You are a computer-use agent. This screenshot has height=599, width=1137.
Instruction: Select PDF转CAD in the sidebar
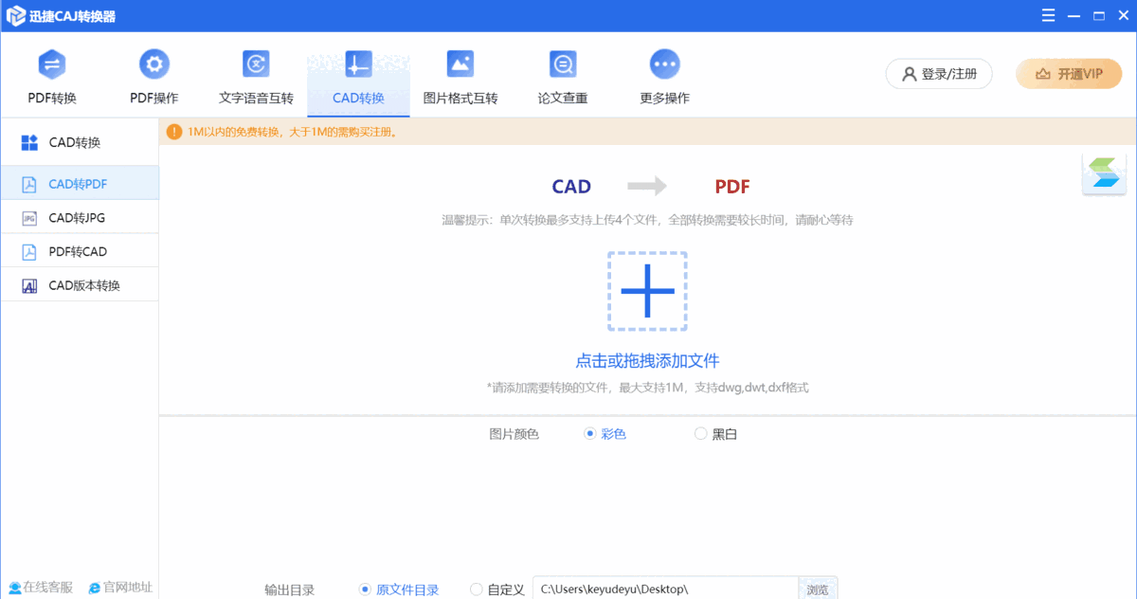pos(80,250)
